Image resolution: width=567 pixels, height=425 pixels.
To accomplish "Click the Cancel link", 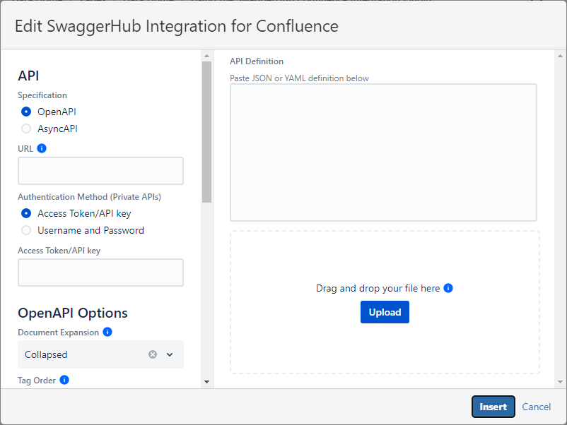I will [536, 407].
